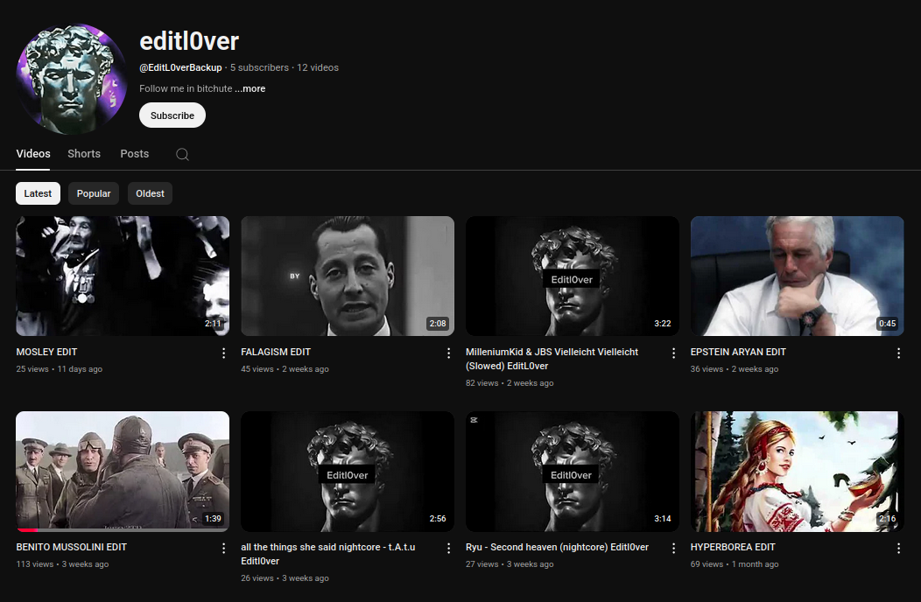This screenshot has width=921, height=602.
Task: Click the '5 subscribers' count text
Action: point(259,67)
